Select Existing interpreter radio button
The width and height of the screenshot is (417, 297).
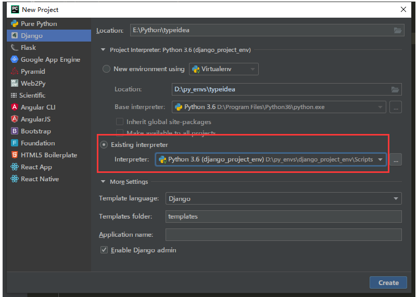pyautogui.click(x=104, y=145)
